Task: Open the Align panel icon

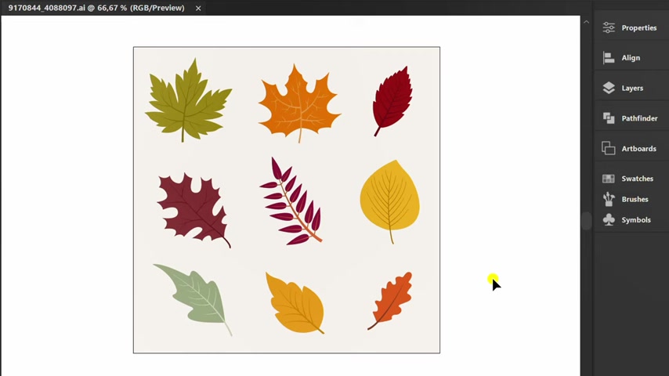Action: point(609,58)
